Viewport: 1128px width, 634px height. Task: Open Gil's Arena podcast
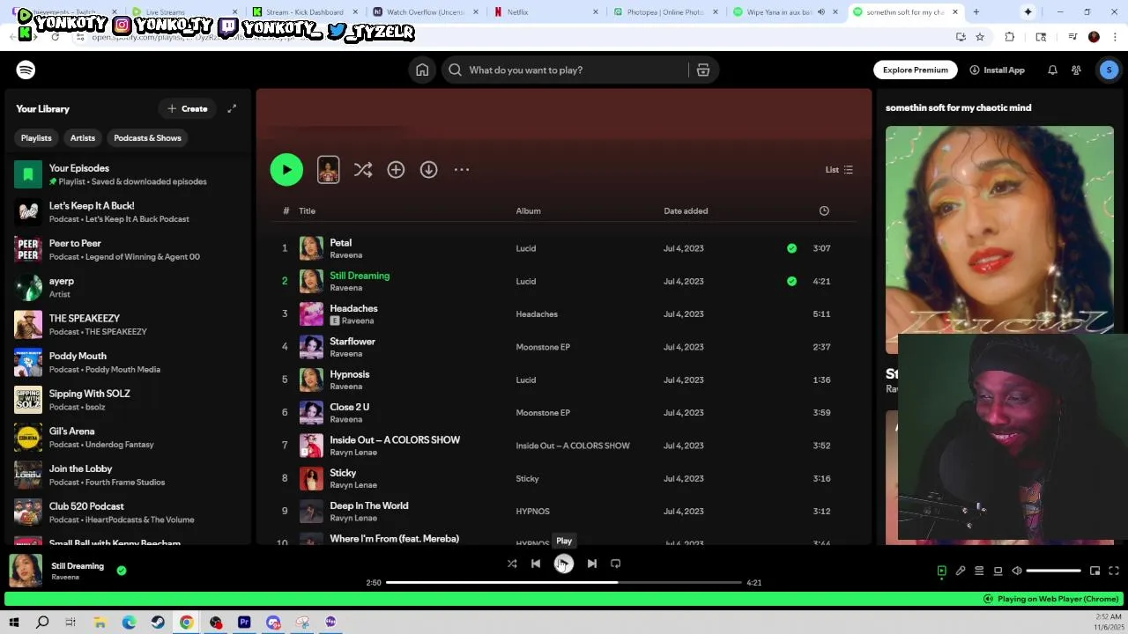click(128, 438)
